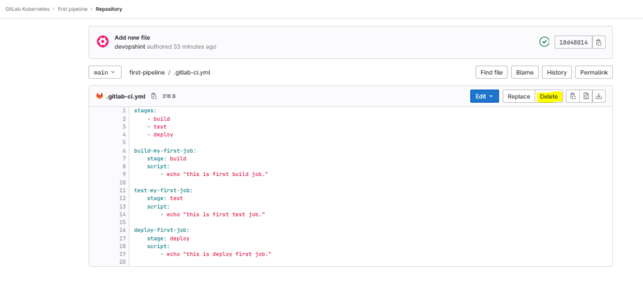Open the 'Add new file' commit link
Viewport: 643px width, 295px height.
[132, 38]
